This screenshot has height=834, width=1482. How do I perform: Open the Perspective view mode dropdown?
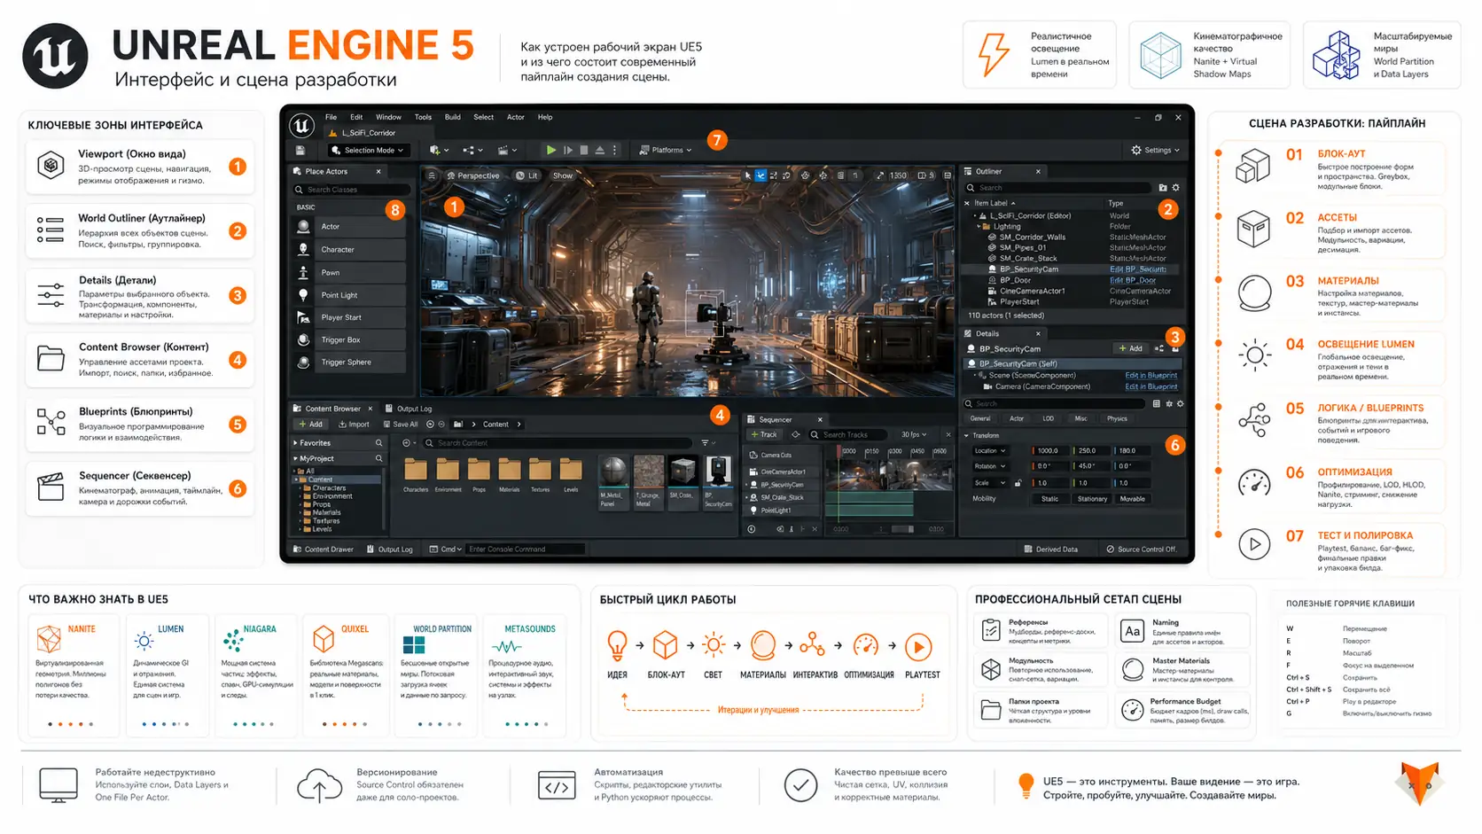coord(473,175)
